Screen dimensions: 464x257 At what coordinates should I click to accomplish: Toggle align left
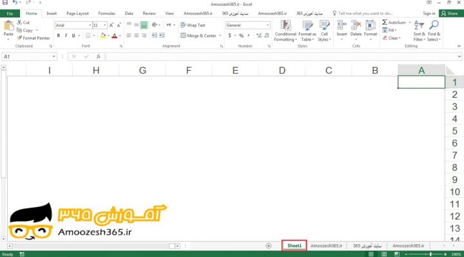[x=129, y=35]
